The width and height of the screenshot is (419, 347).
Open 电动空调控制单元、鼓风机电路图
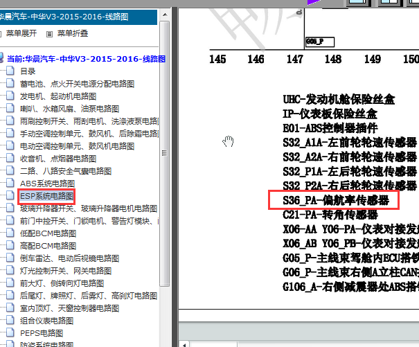78,146
